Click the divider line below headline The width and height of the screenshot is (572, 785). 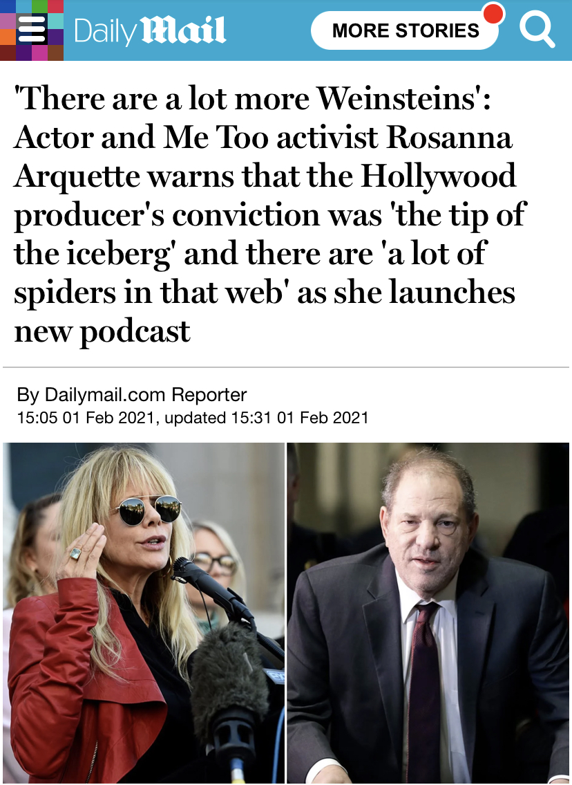click(286, 367)
